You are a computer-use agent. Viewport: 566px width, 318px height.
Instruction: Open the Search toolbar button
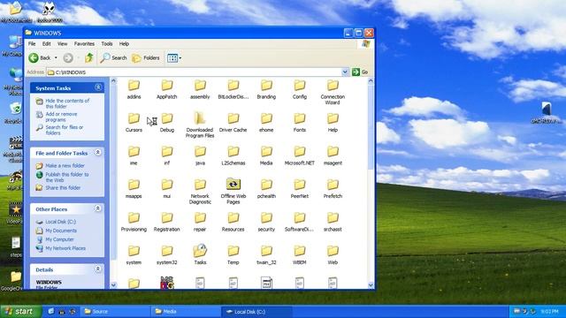(x=114, y=57)
